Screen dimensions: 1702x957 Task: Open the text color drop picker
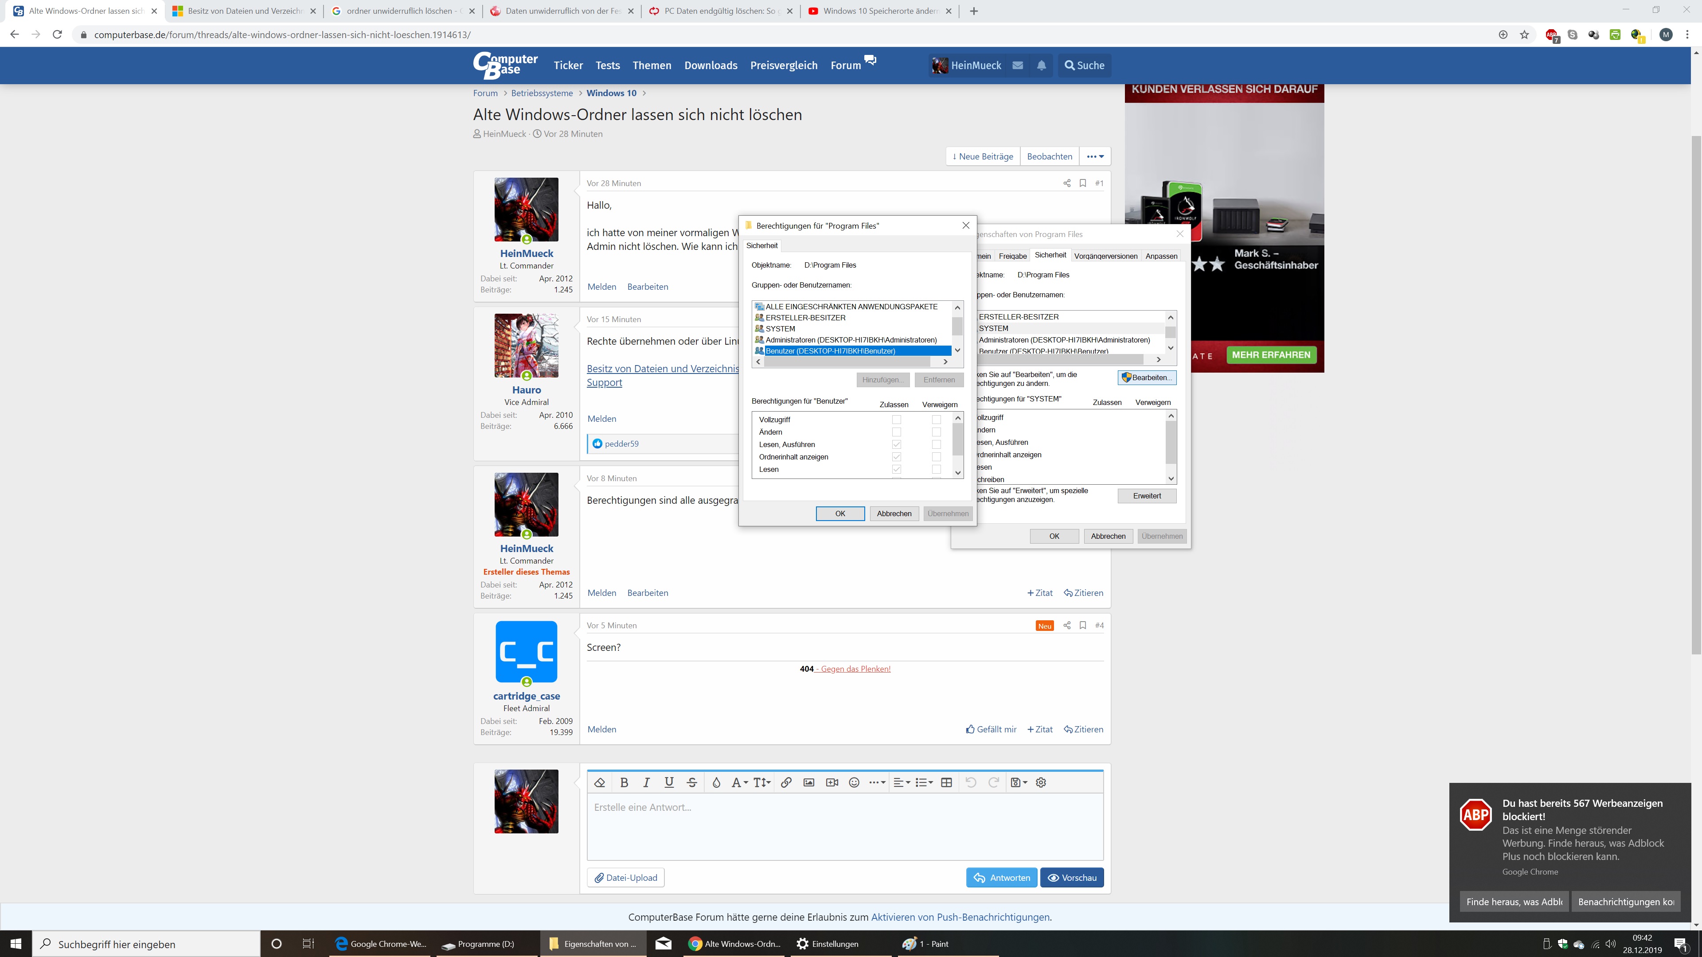pyautogui.click(x=715, y=782)
